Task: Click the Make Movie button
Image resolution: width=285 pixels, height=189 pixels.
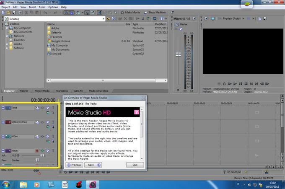Action: [x=130, y=13]
